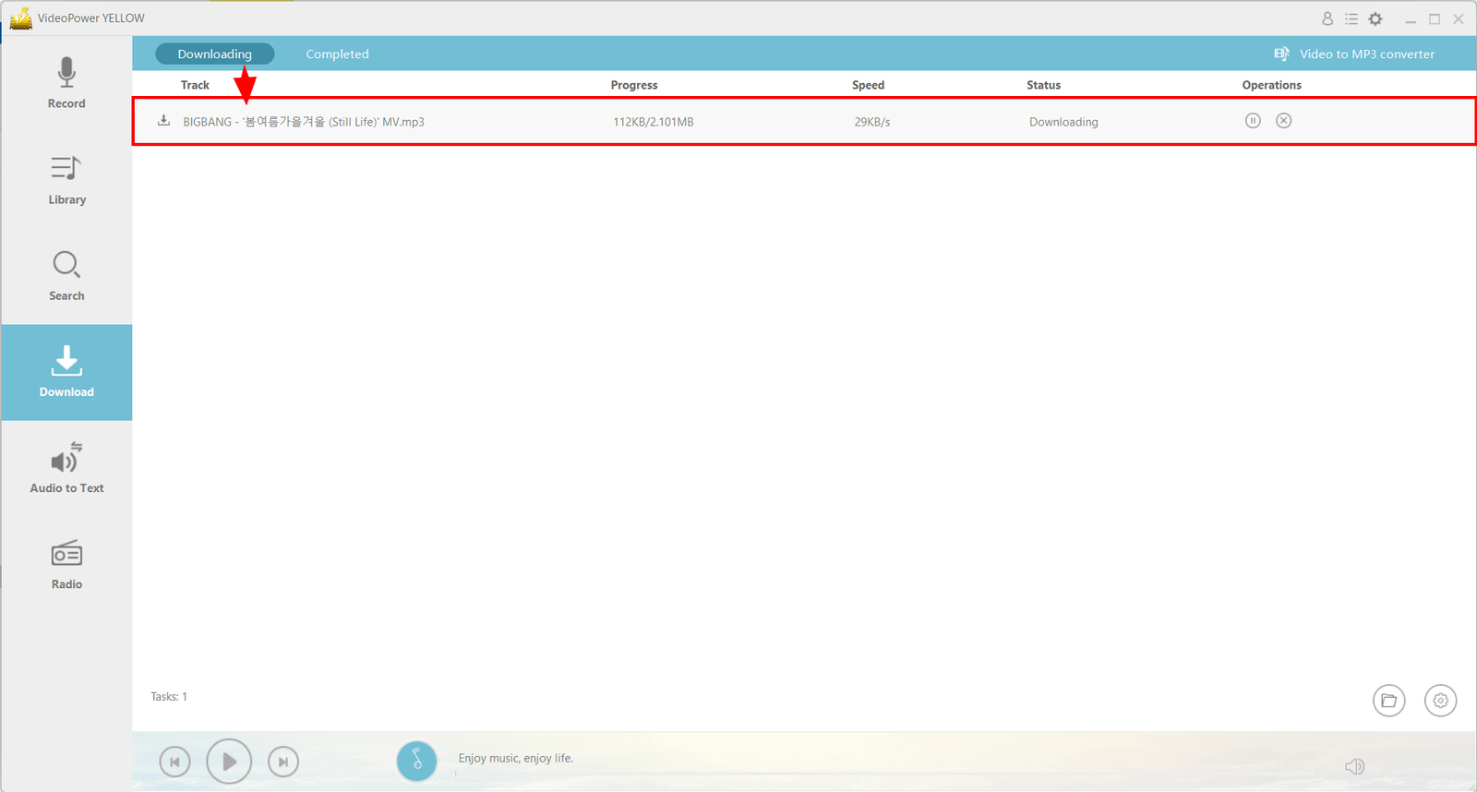Switch to the Downloading tab
This screenshot has width=1477, height=792.
(215, 54)
